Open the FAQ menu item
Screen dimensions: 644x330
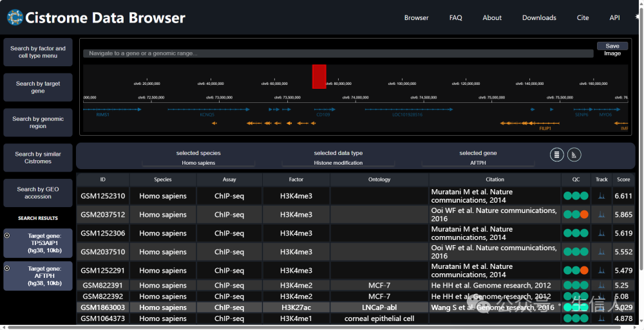tap(455, 18)
